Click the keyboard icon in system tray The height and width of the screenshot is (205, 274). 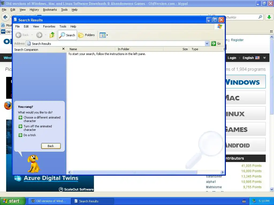point(244,201)
